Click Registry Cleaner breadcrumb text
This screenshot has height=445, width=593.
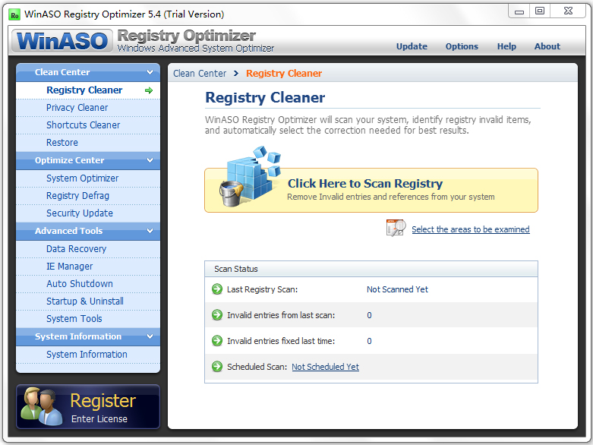coord(284,74)
